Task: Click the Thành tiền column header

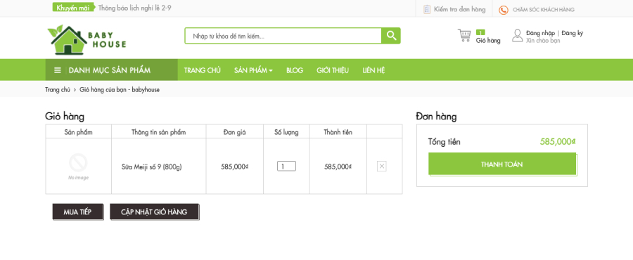Action: (x=338, y=132)
